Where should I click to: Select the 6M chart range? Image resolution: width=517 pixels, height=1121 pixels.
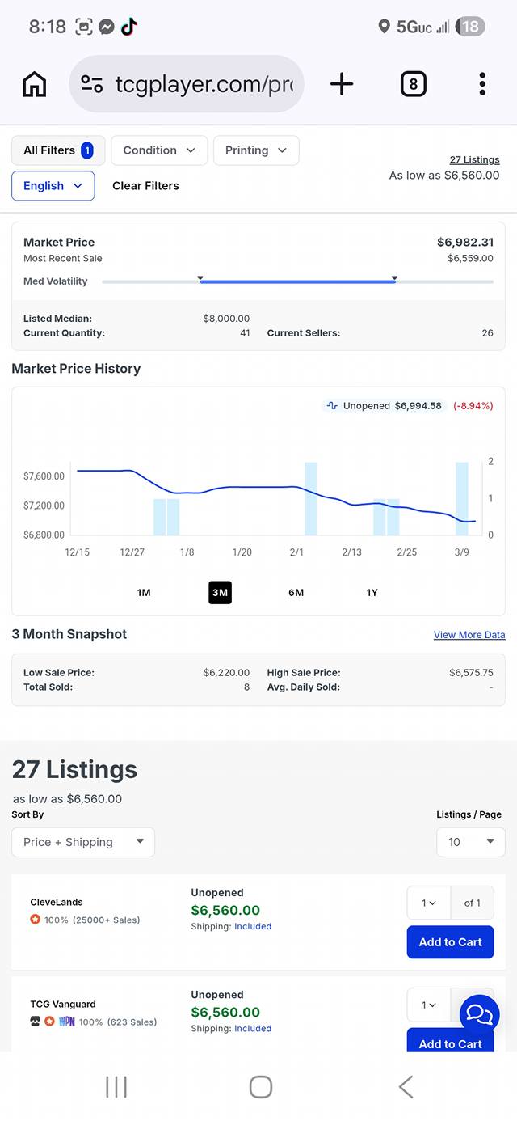(x=296, y=593)
